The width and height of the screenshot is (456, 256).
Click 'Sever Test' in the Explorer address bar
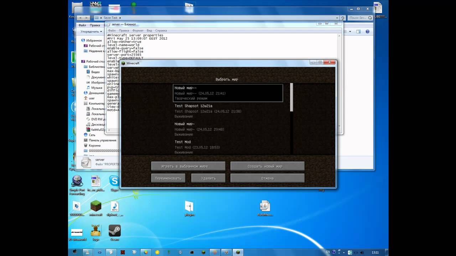(110, 18)
